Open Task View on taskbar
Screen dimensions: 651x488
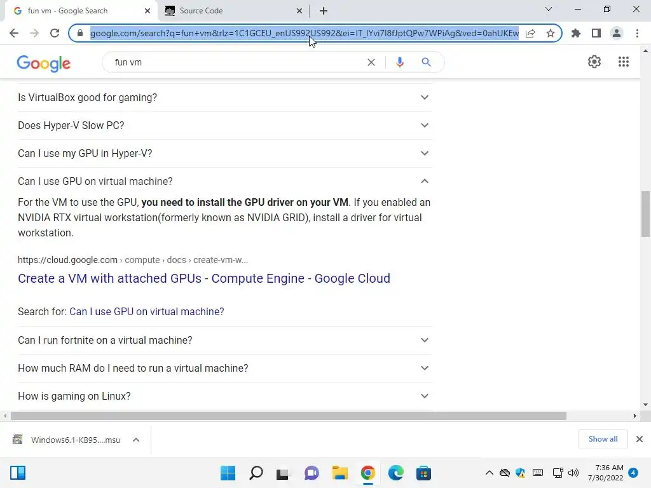point(283,473)
